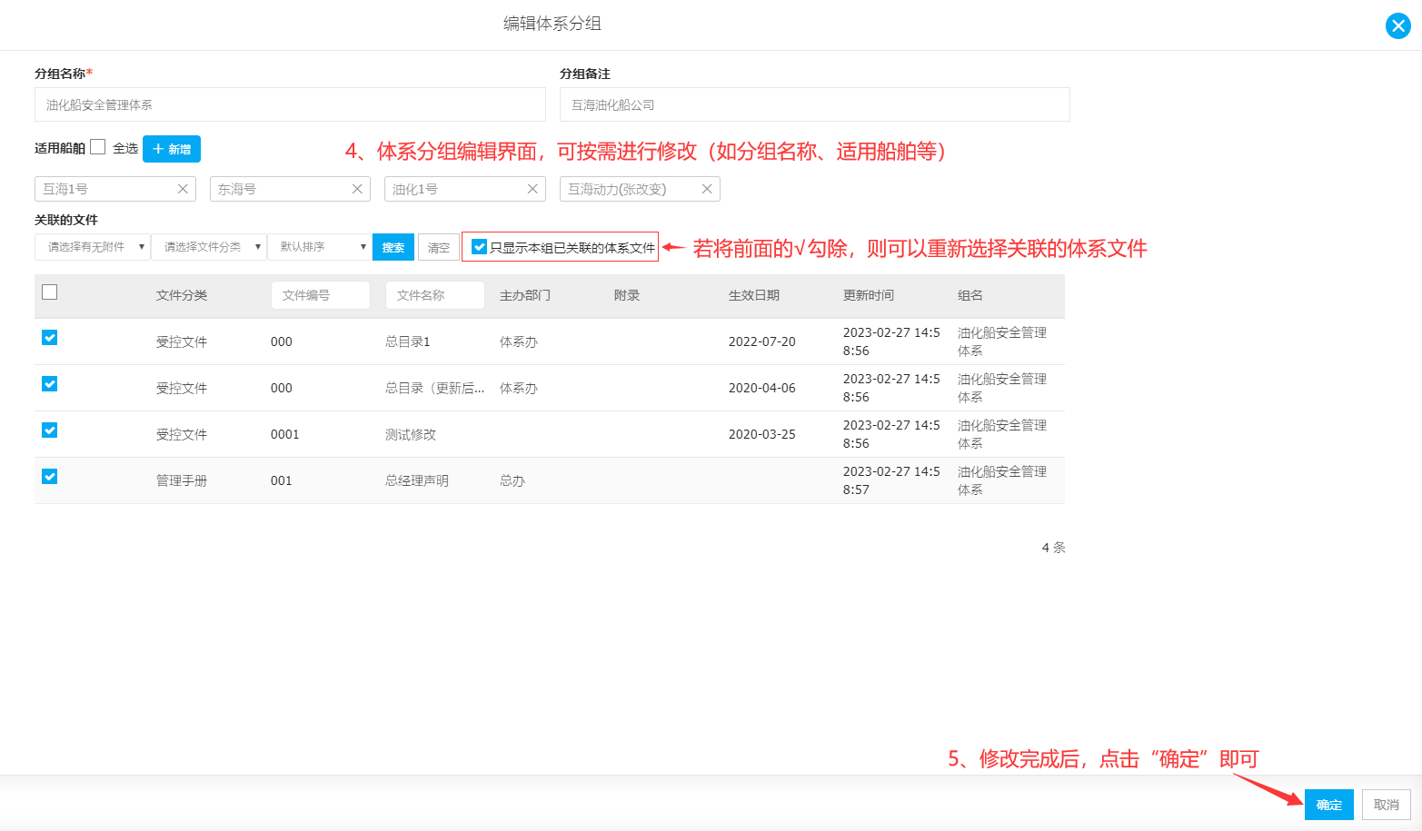Click the 清空 button

pos(439,247)
